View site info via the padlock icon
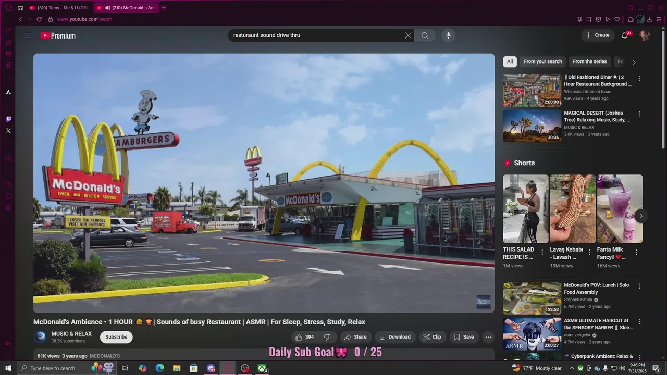Viewport: 667px width, 375px height. 51,19
